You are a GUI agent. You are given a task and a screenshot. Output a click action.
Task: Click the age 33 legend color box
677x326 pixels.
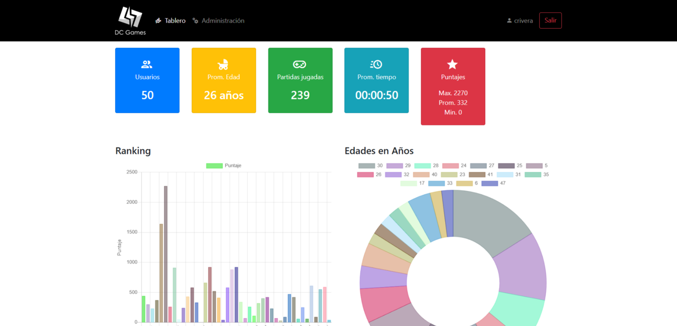click(437, 183)
